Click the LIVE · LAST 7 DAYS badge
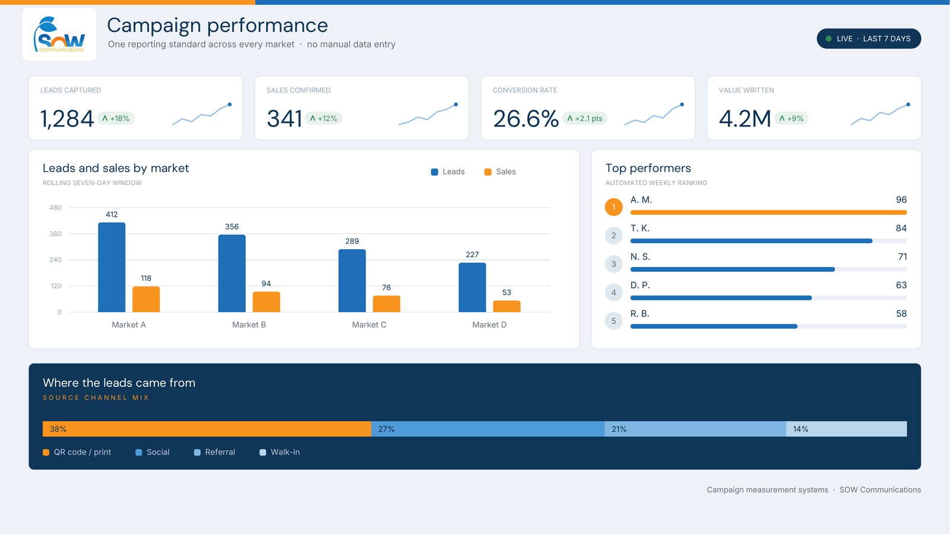The width and height of the screenshot is (950, 534). click(869, 39)
